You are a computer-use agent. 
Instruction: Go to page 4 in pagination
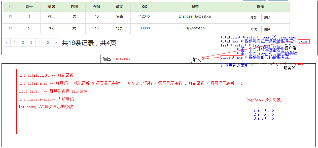39,42
